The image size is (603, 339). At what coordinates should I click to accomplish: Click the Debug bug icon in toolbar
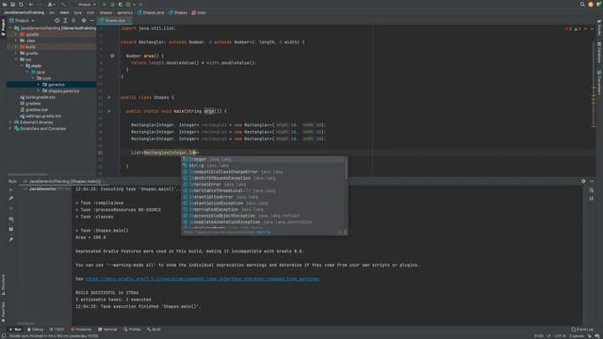[113, 4]
